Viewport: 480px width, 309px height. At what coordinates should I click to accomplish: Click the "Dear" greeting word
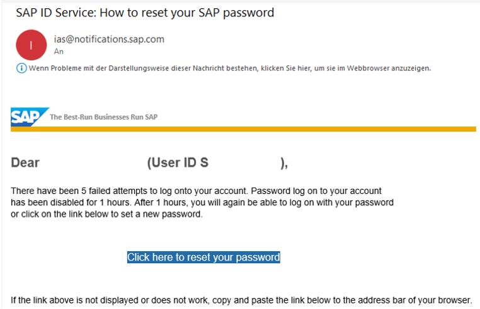(x=25, y=162)
